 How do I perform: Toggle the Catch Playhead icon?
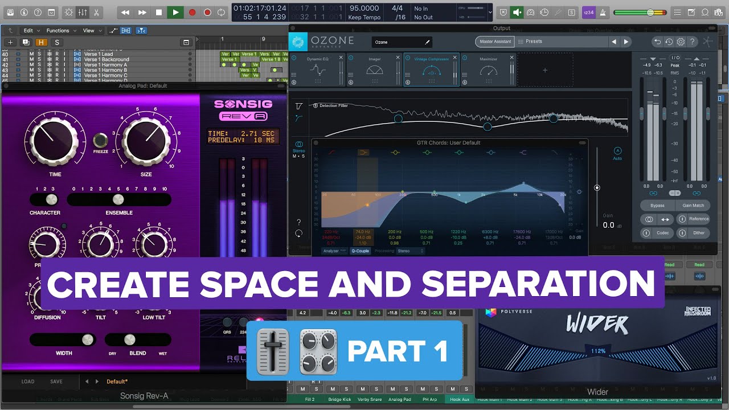[141, 31]
